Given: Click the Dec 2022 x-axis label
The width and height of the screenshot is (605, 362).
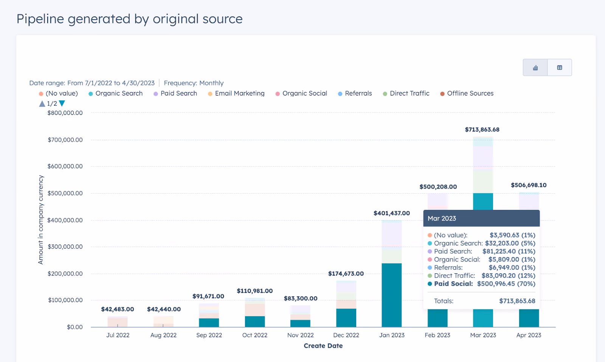Looking at the screenshot, I should [x=346, y=335].
